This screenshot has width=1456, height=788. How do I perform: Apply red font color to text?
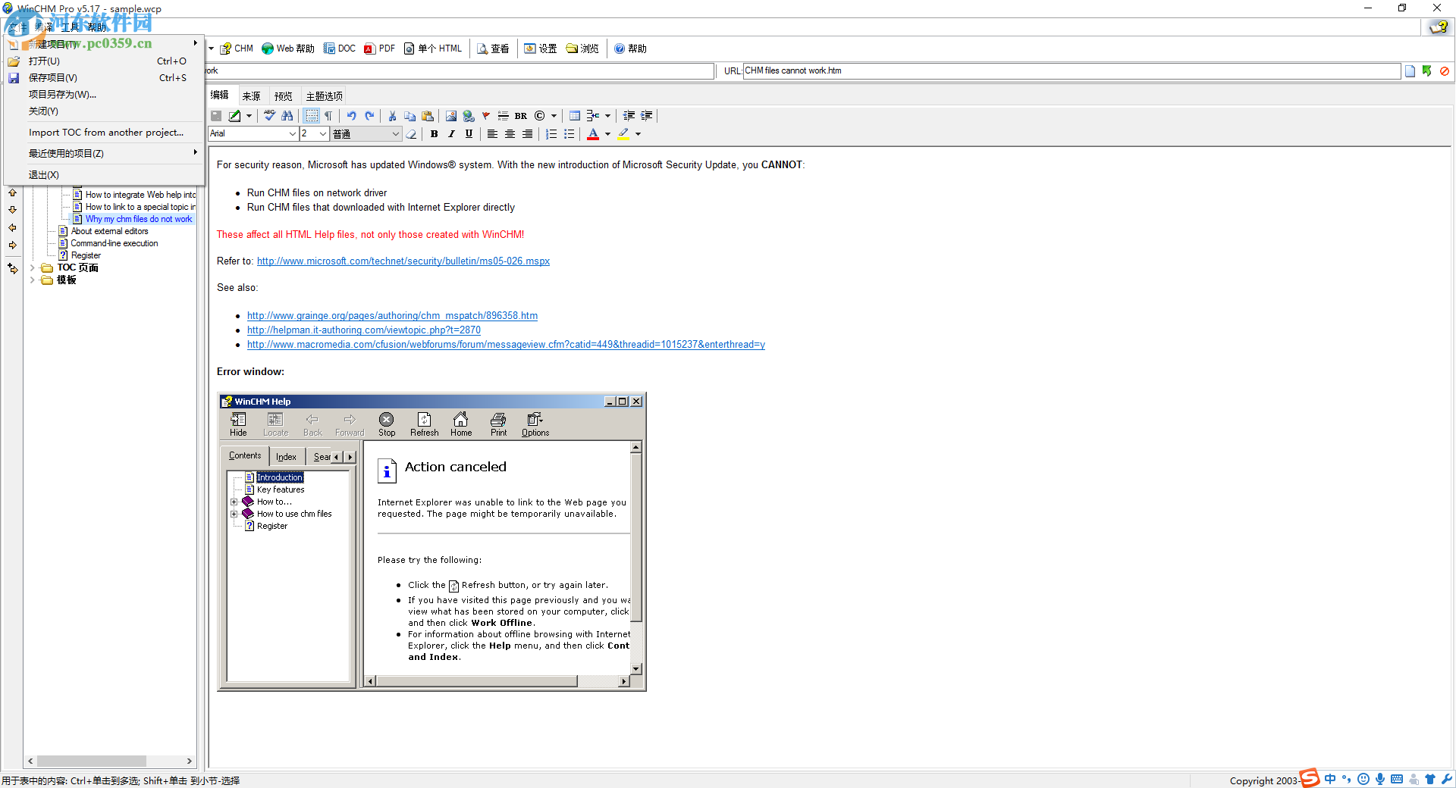(593, 134)
